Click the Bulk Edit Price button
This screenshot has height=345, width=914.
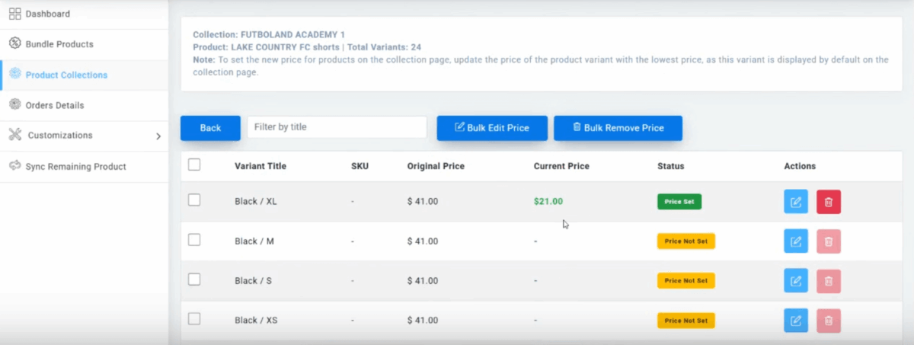pos(492,128)
